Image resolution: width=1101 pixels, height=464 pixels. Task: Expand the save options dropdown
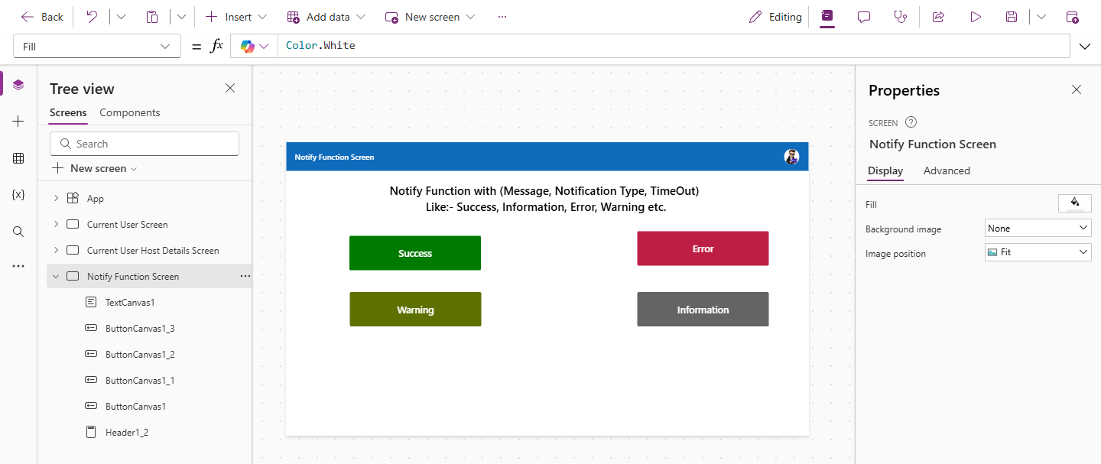tap(1041, 17)
